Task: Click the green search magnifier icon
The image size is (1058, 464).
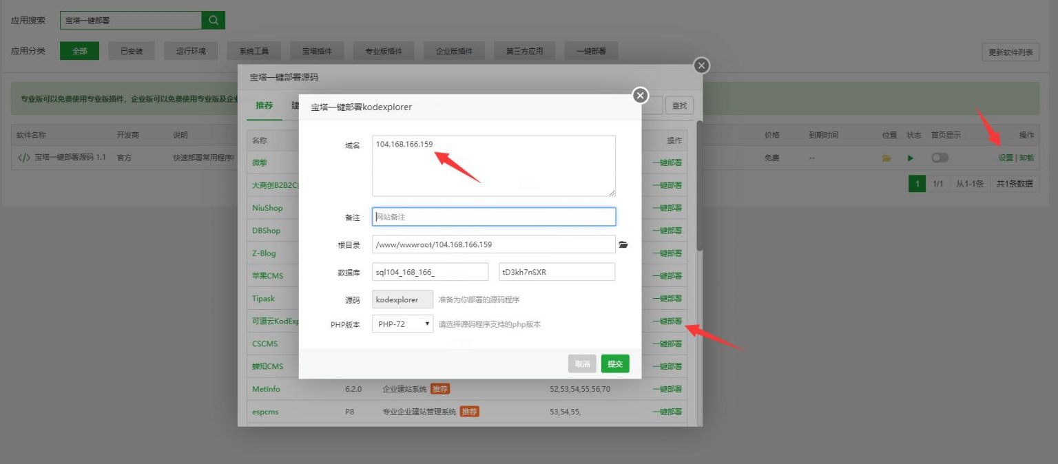Action: point(214,21)
